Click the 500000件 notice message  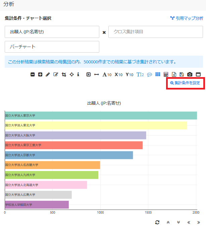pos(104,62)
